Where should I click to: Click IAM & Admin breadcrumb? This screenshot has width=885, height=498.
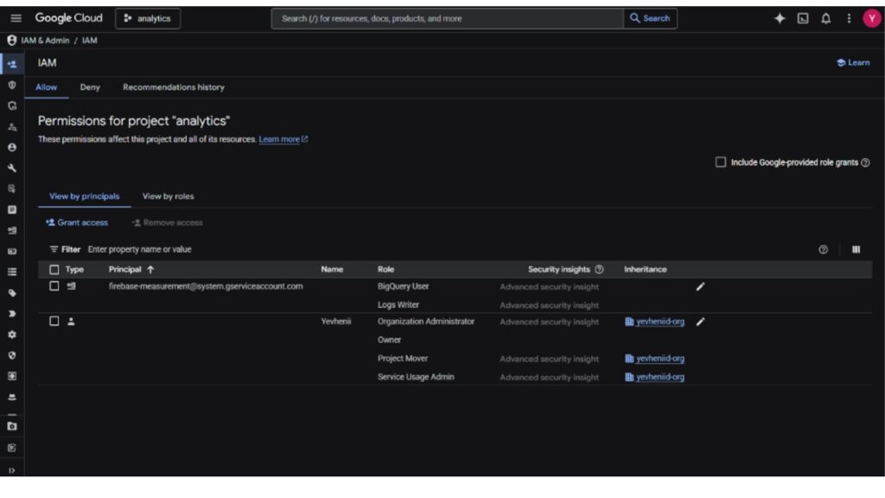(45, 41)
